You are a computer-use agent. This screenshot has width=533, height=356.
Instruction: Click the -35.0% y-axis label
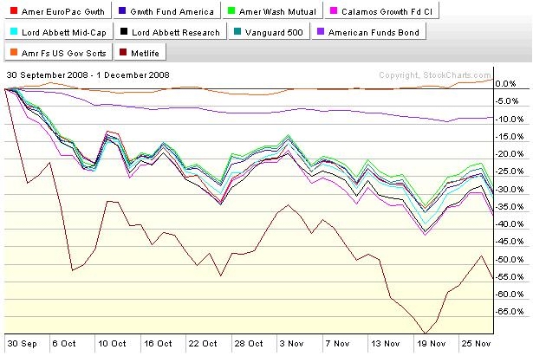[x=510, y=206]
